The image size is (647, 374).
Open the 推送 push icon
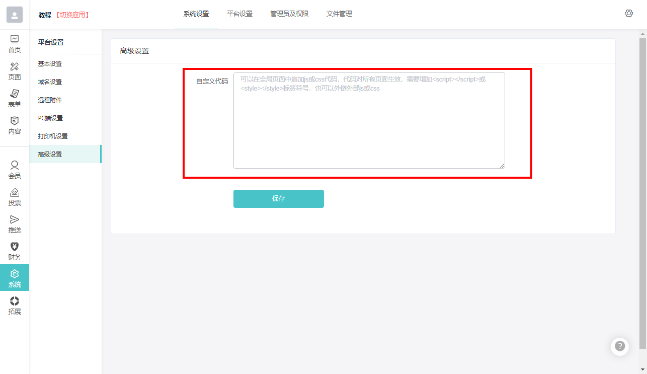[x=15, y=219]
